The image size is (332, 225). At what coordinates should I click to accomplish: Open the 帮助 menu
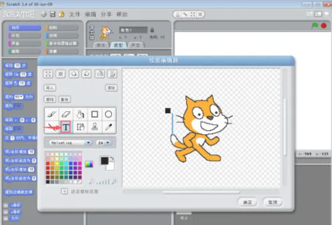tap(122, 15)
